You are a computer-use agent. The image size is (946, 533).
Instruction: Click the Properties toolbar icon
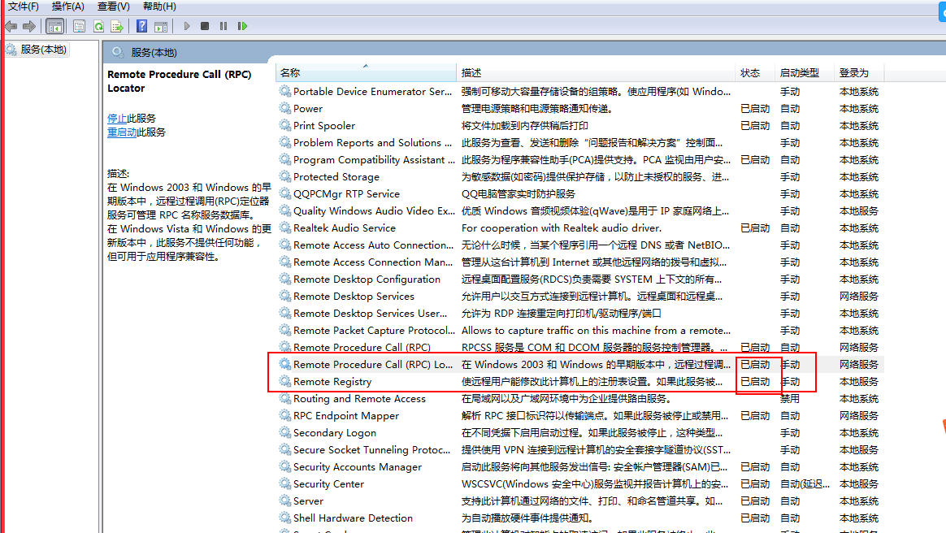pyautogui.click(x=79, y=26)
